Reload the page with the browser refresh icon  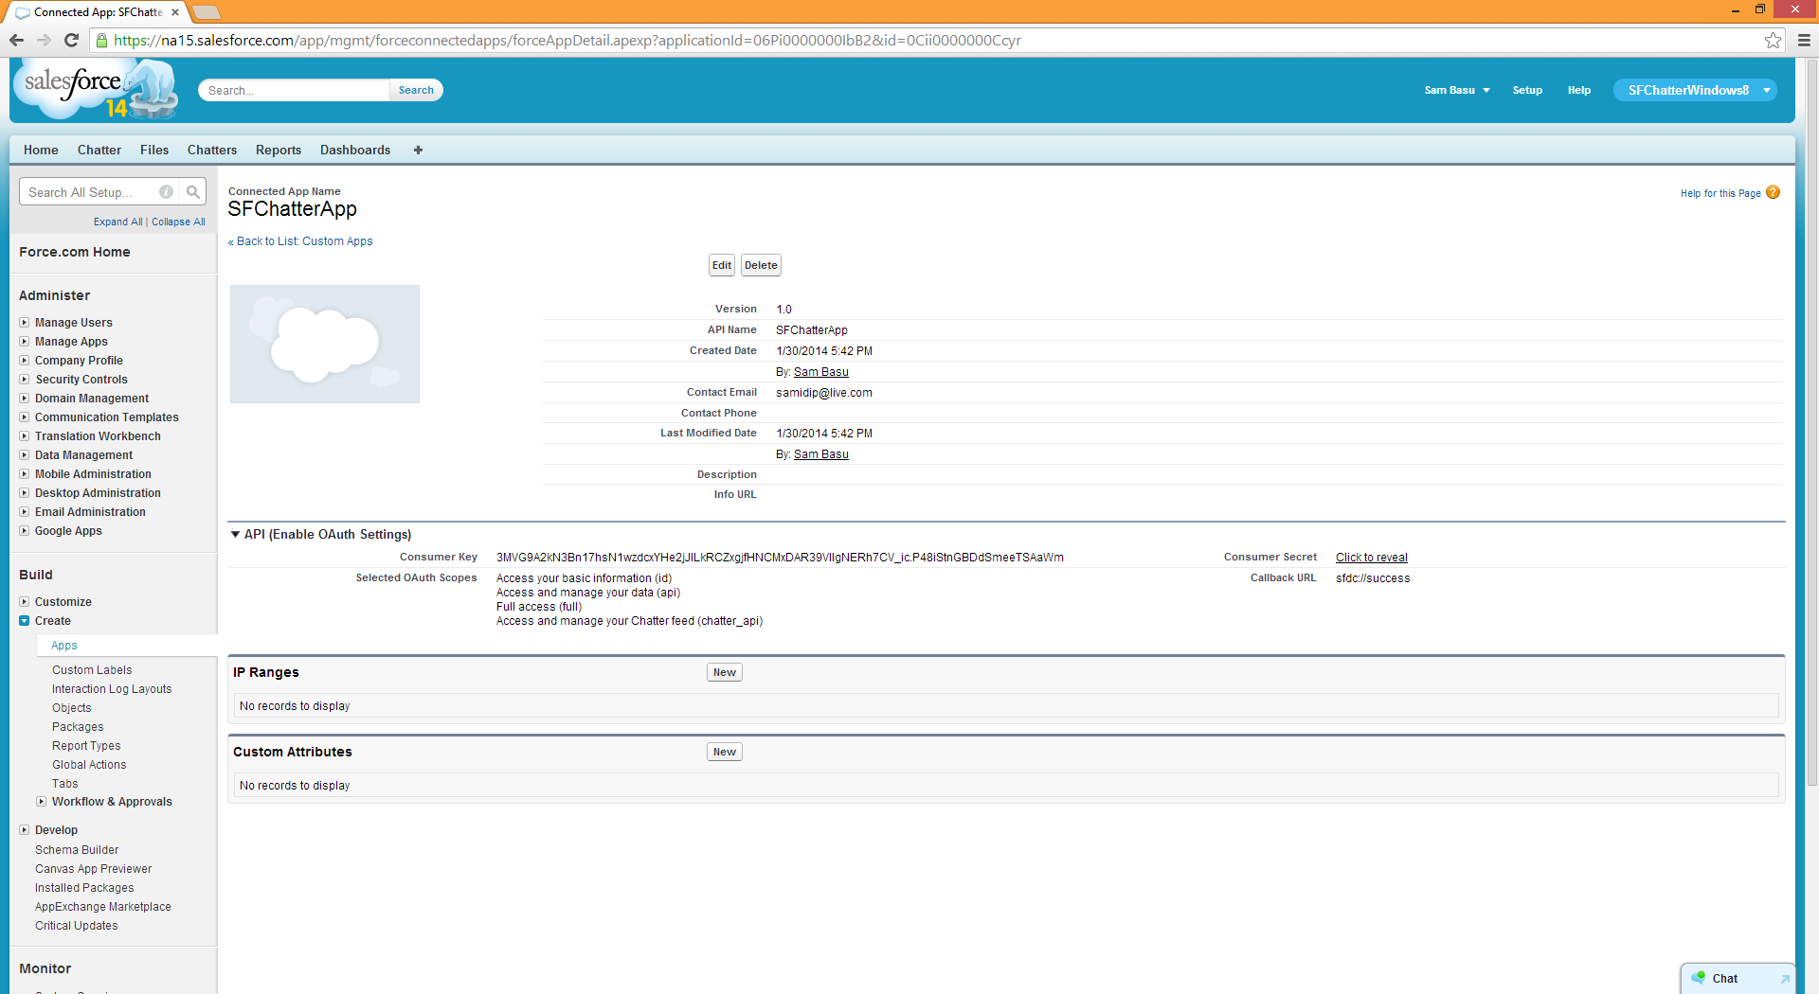[71, 40]
